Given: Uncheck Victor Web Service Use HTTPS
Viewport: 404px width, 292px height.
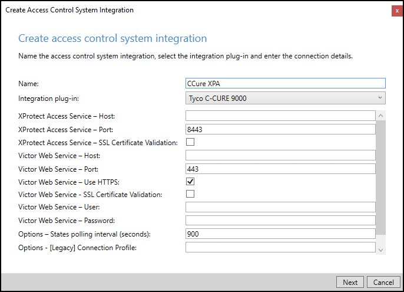Looking at the screenshot, I should click(x=190, y=181).
